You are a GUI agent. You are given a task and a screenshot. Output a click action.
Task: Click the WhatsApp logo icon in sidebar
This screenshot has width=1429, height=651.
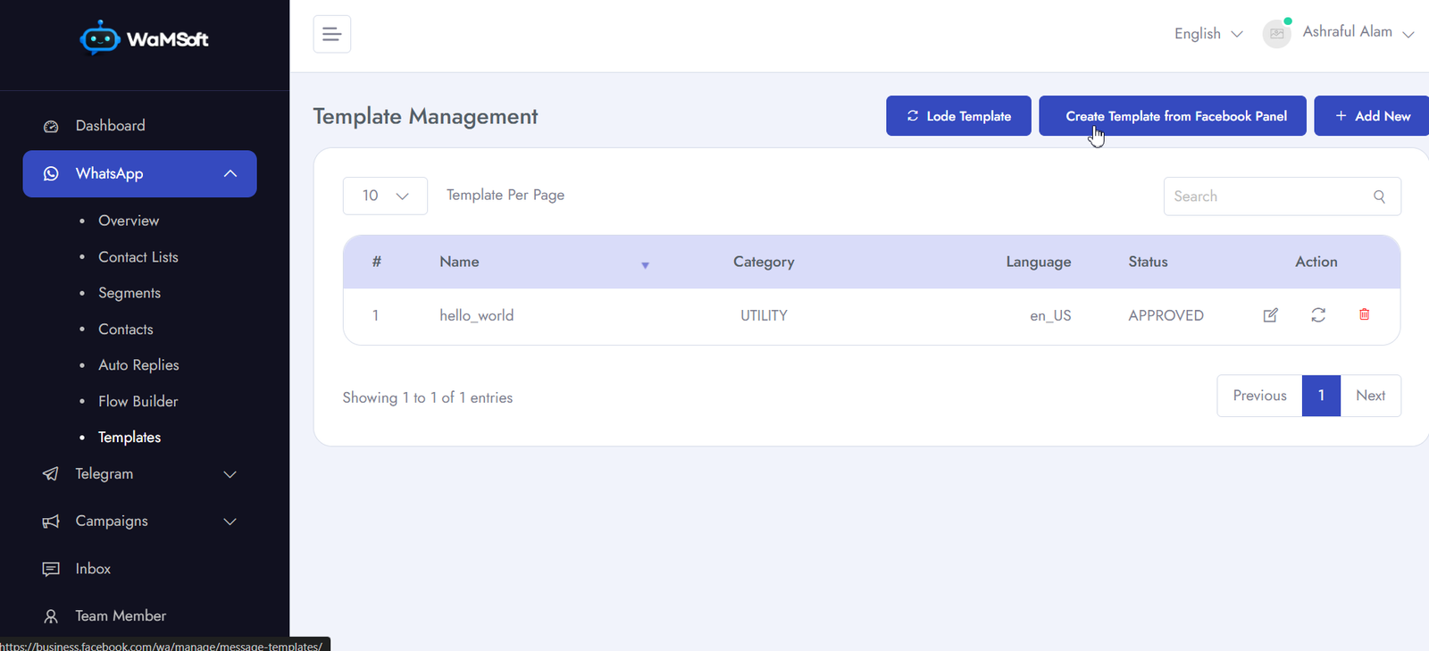(x=51, y=173)
